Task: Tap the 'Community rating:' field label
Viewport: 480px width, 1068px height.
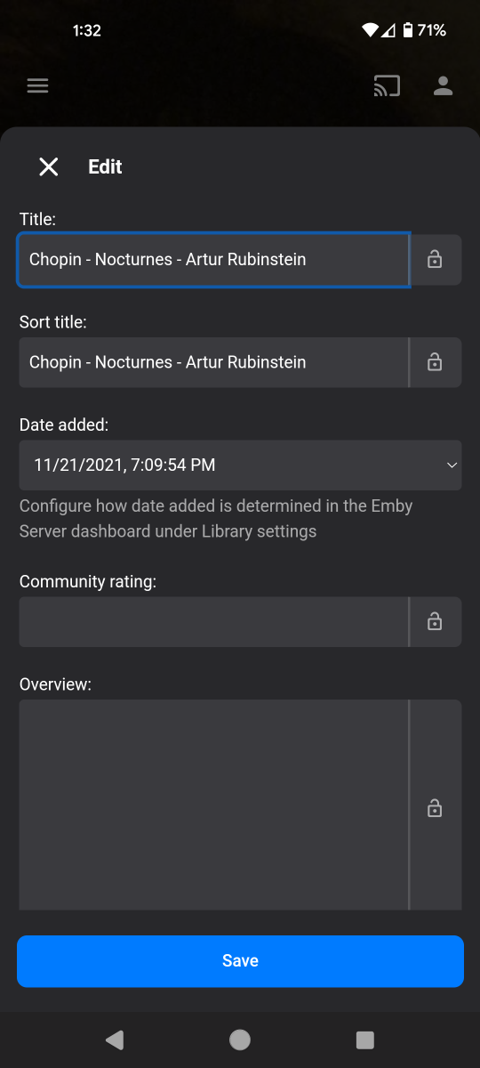Action: pyautogui.click(x=88, y=581)
